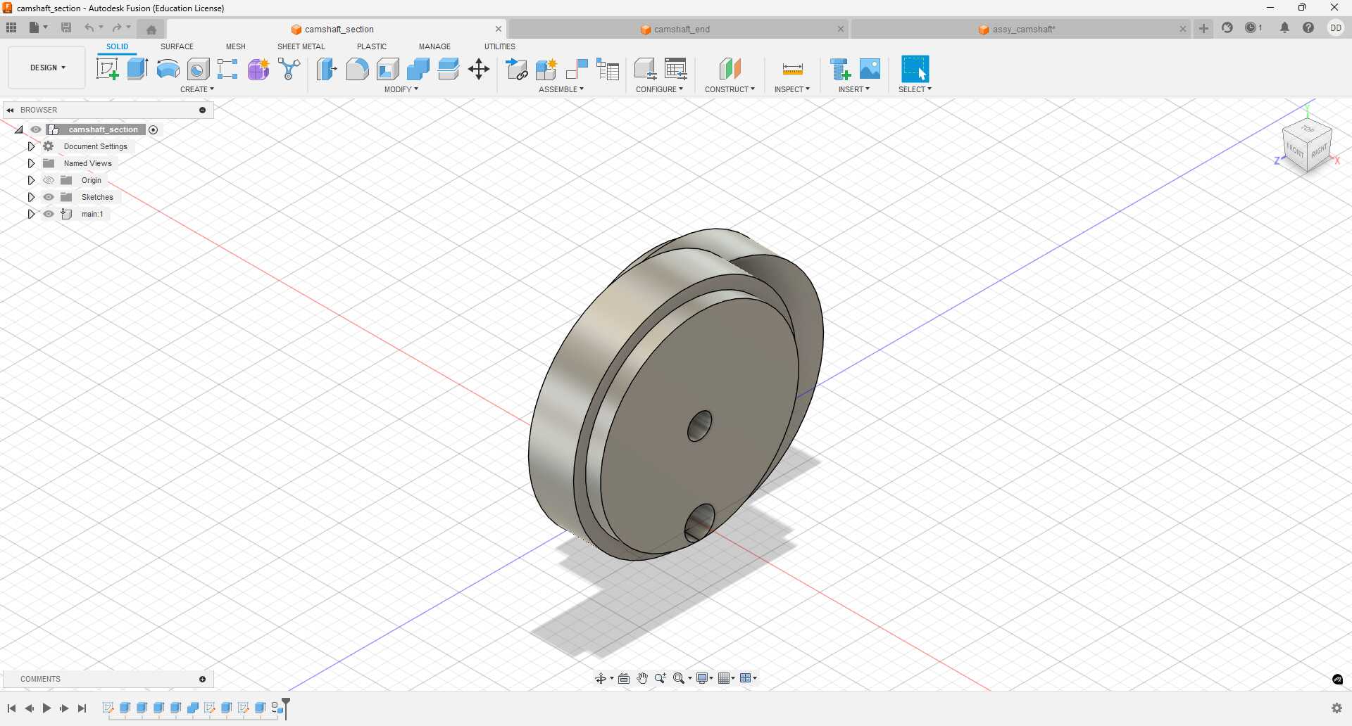Viewport: 1352px width, 726px height.
Task: Select the Hole tool
Action: pos(198,68)
